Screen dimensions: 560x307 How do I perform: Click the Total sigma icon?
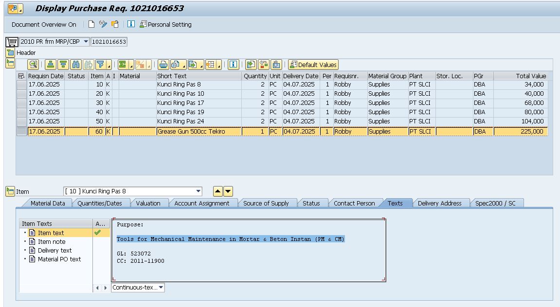coord(123,65)
